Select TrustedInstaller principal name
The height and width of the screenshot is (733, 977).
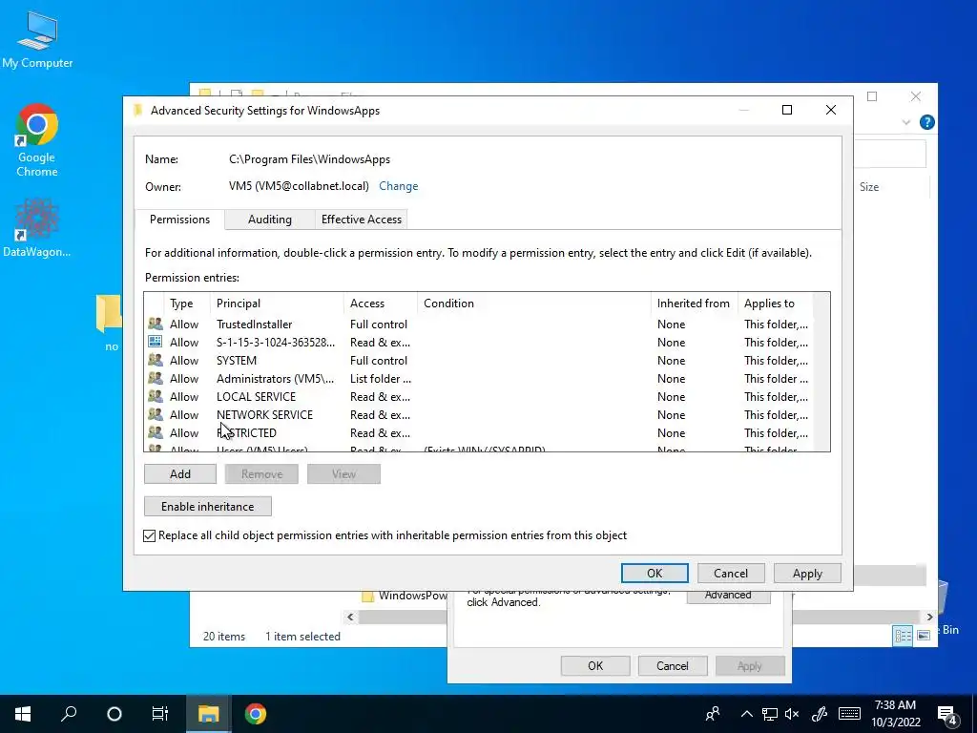tap(254, 325)
